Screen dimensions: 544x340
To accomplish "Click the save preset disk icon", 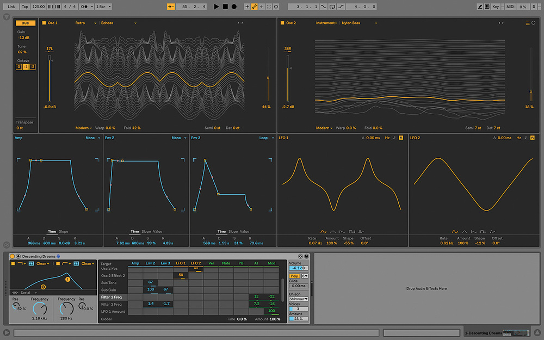I will pyautogui.click(x=307, y=256).
